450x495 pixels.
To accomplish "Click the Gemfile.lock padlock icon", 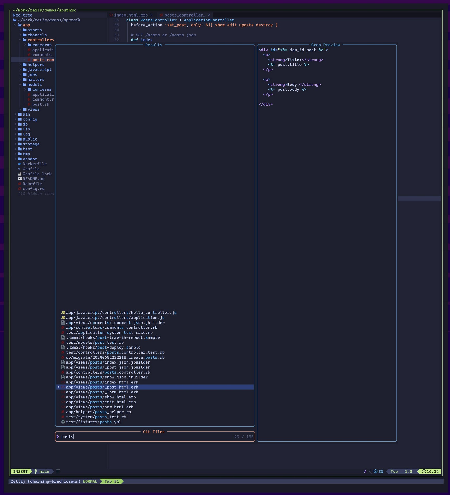I will coord(20,174).
